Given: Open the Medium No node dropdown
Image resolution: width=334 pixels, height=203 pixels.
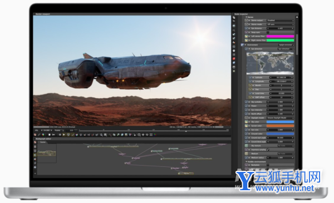Looking at the screenshot, I should click(286, 154).
